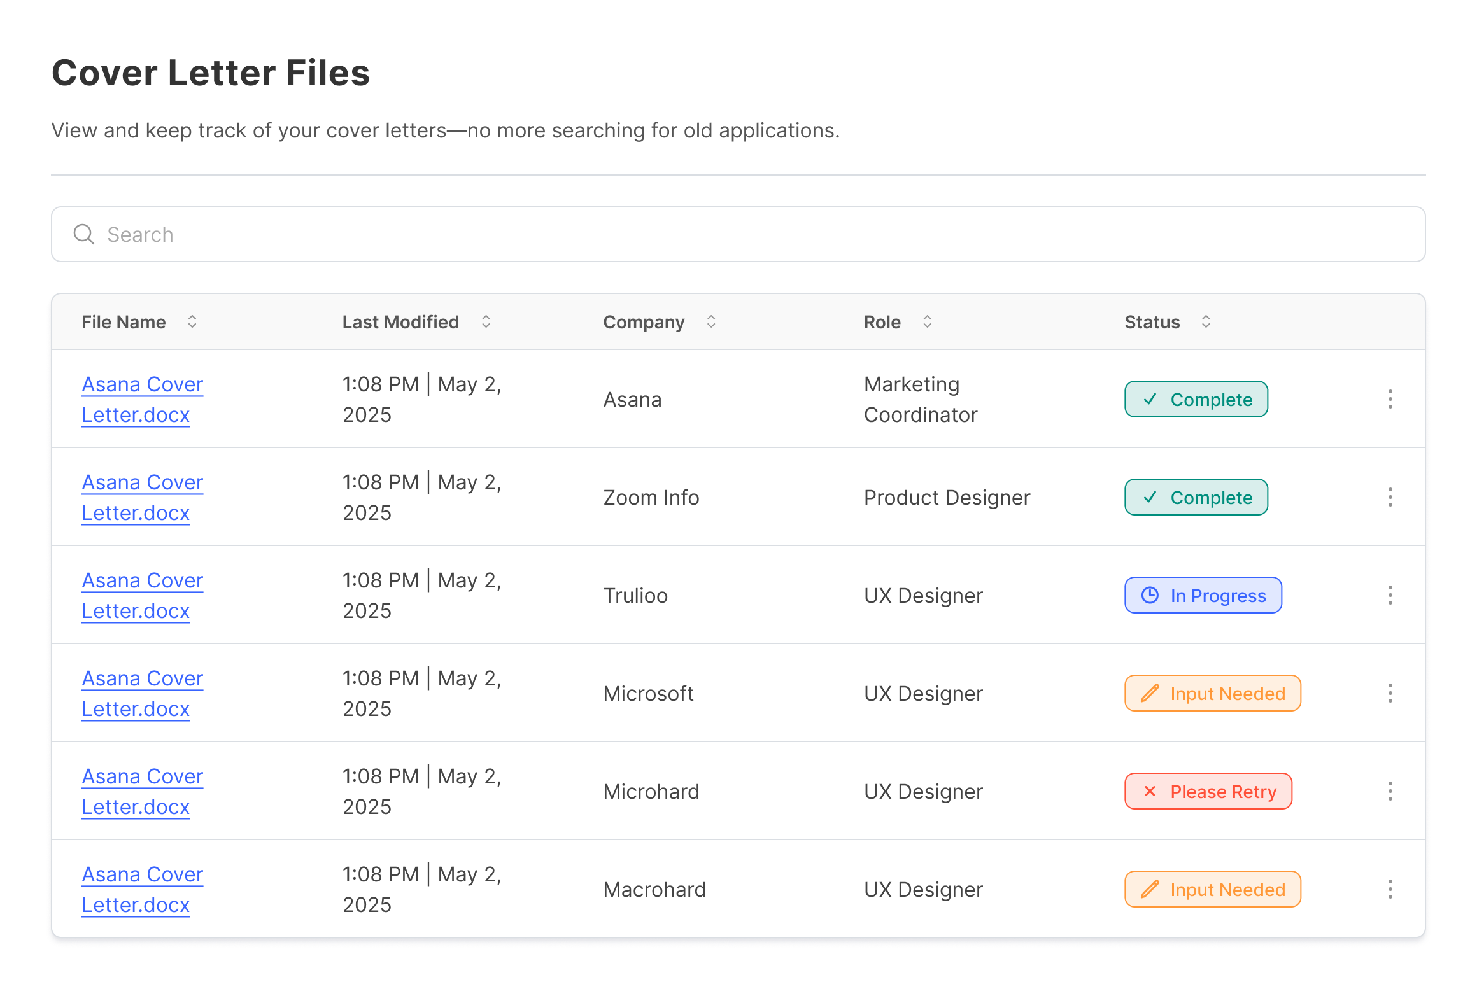This screenshot has width=1477, height=989.
Task: Sort table by Role column
Action: (927, 321)
